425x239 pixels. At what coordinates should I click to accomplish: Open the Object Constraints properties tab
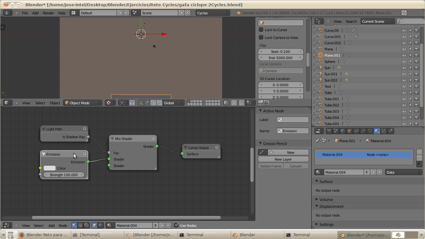(356, 131)
